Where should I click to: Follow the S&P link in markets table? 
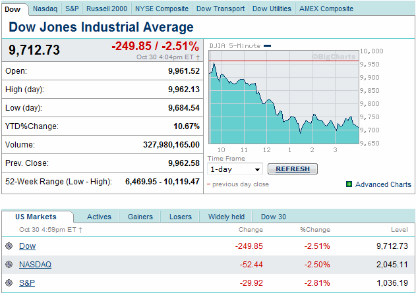click(27, 282)
